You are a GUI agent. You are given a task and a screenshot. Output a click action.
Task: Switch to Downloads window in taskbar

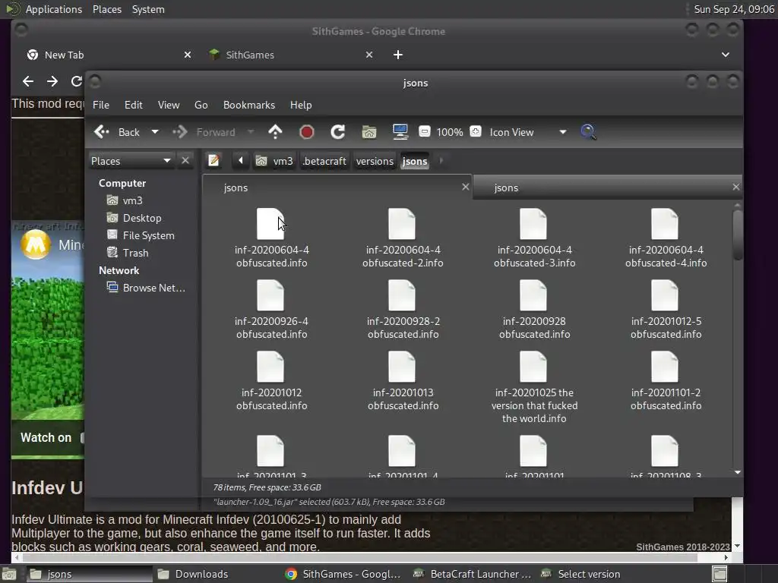(194, 574)
